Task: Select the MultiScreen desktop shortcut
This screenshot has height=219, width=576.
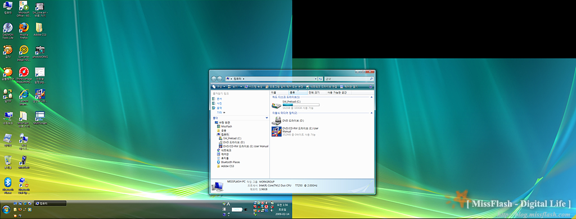Action: coord(40,118)
